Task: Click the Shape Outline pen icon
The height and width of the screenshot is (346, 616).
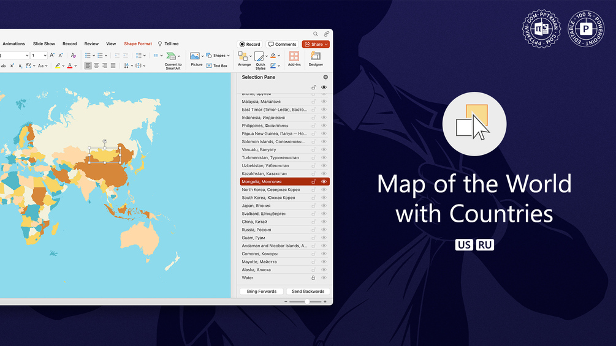Action: 273,66
